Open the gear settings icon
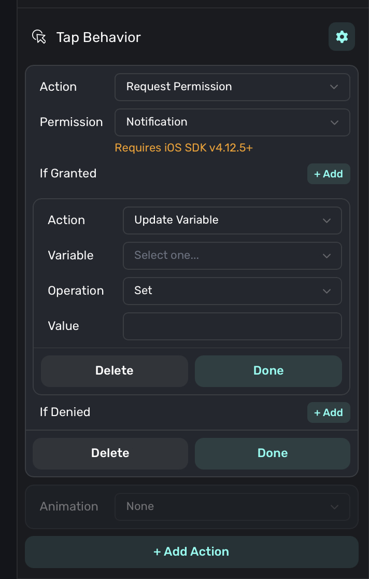Image resolution: width=369 pixels, height=579 pixels. (342, 36)
